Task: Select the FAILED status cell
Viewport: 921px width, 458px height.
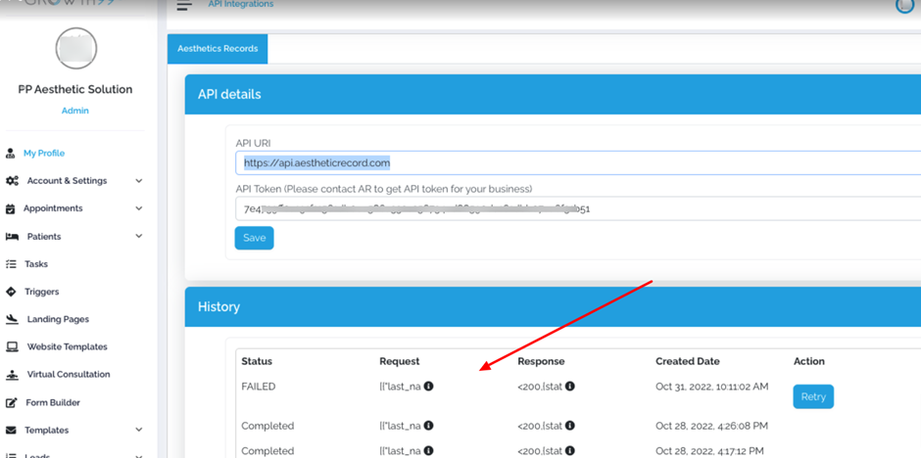Action: 259,387
